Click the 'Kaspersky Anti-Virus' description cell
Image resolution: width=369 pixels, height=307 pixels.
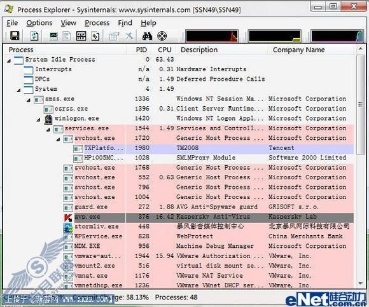point(213,217)
